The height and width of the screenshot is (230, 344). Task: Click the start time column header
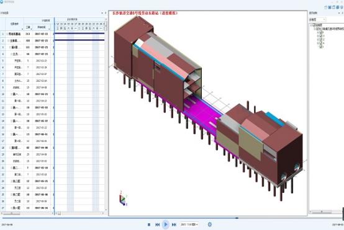[42, 27]
